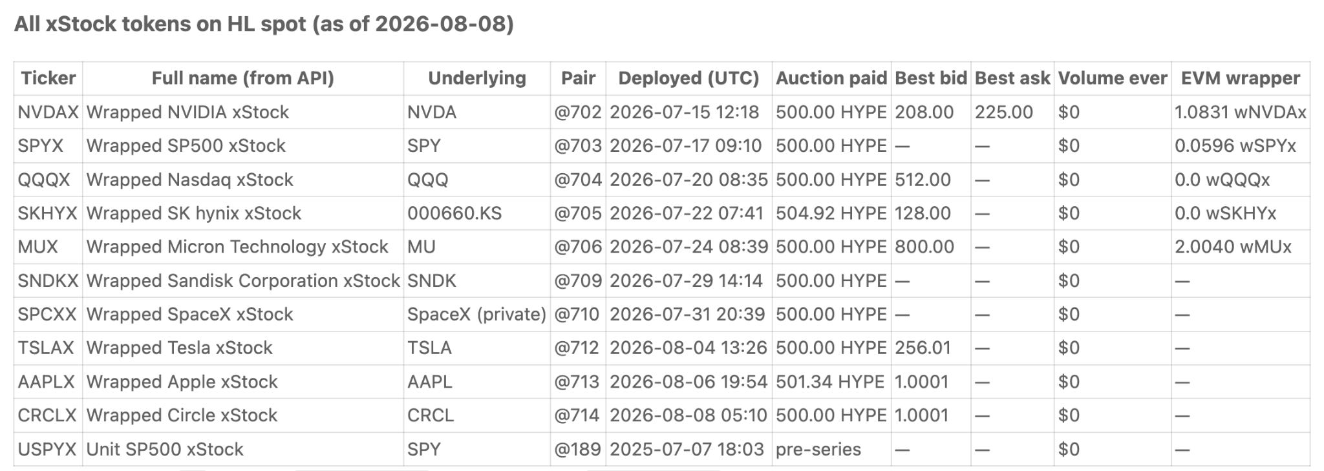Image resolution: width=1324 pixels, height=471 pixels.
Task: Select the QQQX ticker cell
Action: coord(48,180)
